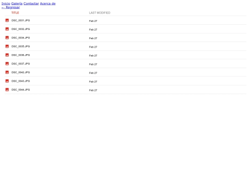Image resolution: width=252 pixels, height=189 pixels.
Task: Select the image icon beside DSC_0042.JPG
Action: click(x=7, y=72)
